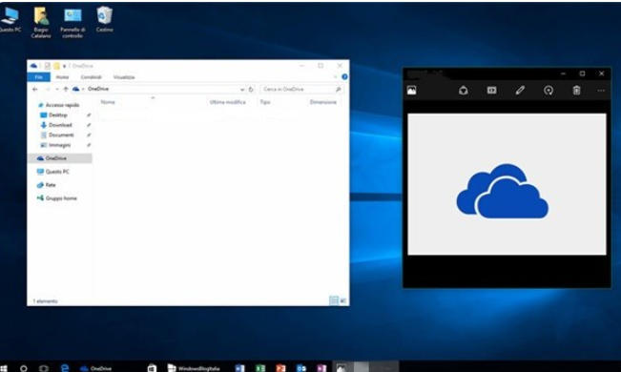Click the Explorer help question mark icon
The width and height of the screenshot is (621, 372).
coord(344,77)
